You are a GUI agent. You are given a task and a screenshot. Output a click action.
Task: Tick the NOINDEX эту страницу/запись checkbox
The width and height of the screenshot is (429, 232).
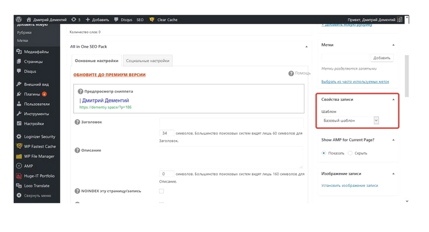tap(162, 191)
